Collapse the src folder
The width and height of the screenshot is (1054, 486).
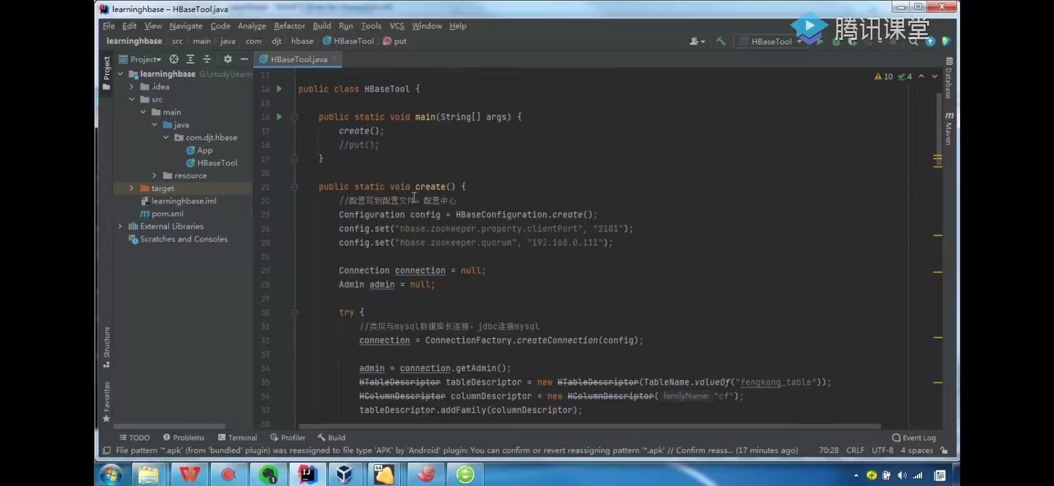pos(132,99)
